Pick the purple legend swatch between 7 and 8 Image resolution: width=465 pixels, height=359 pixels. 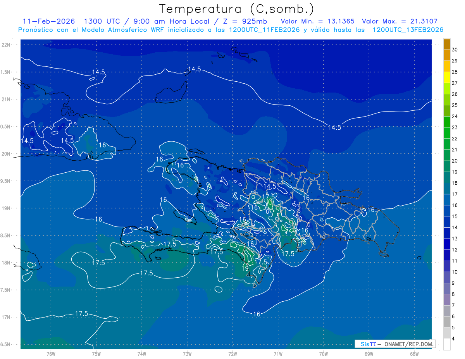click(x=447, y=300)
